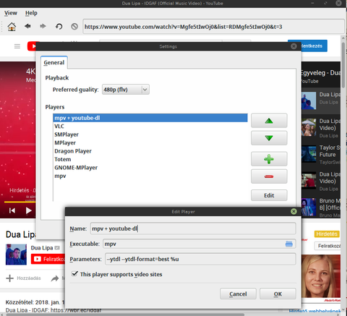The image size is (347, 316).
Task: Click Cancel in Edit Player dialog
Action: click(x=238, y=294)
